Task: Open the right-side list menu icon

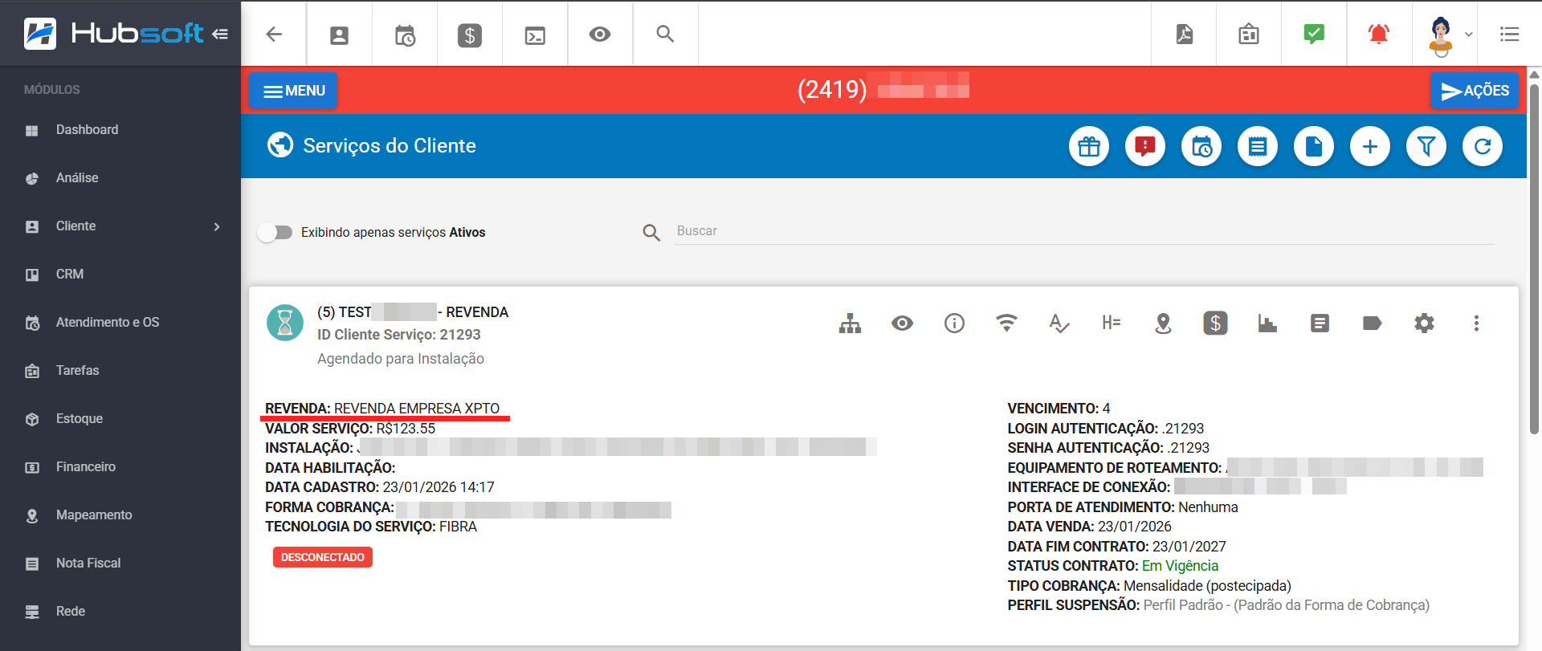Action: [x=1510, y=35]
